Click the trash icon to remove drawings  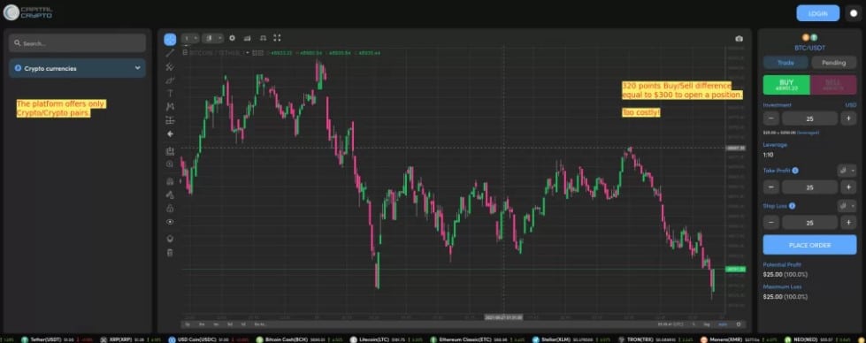[170, 253]
